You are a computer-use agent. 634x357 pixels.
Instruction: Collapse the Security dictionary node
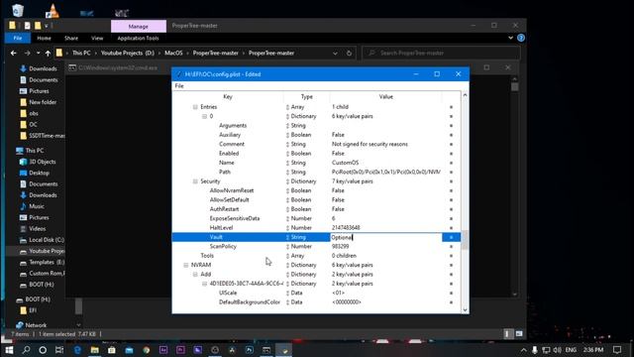(195, 181)
